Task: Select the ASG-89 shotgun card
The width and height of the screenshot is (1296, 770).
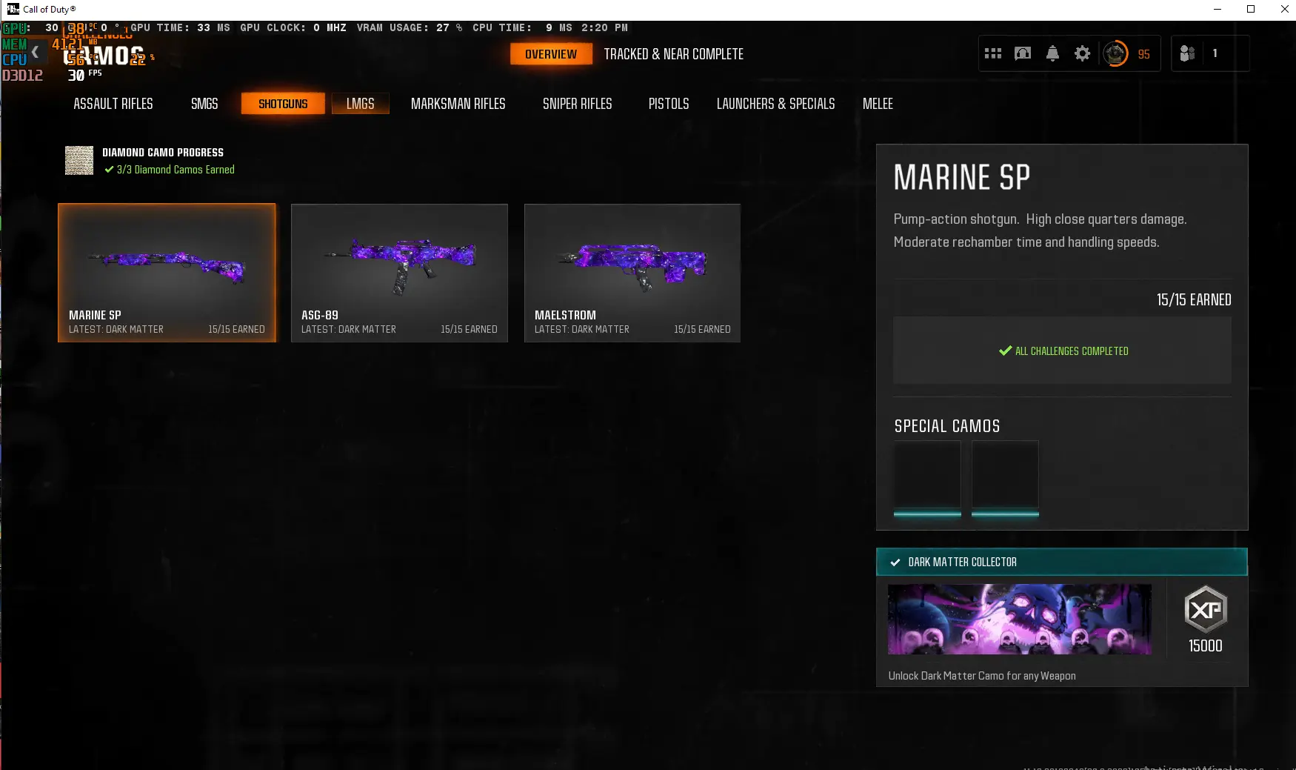Action: [399, 273]
